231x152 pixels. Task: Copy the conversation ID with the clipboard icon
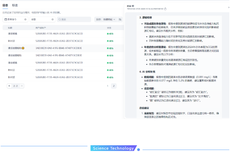coord(165,9)
